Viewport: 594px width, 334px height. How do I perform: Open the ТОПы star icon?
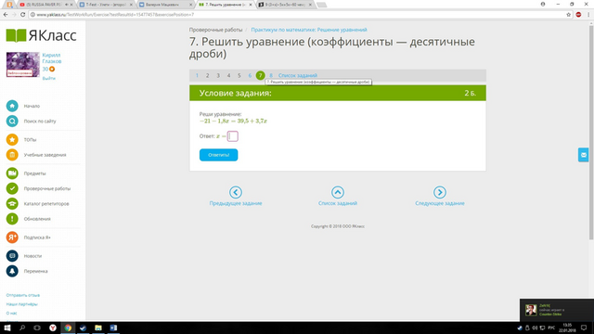coord(12,139)
